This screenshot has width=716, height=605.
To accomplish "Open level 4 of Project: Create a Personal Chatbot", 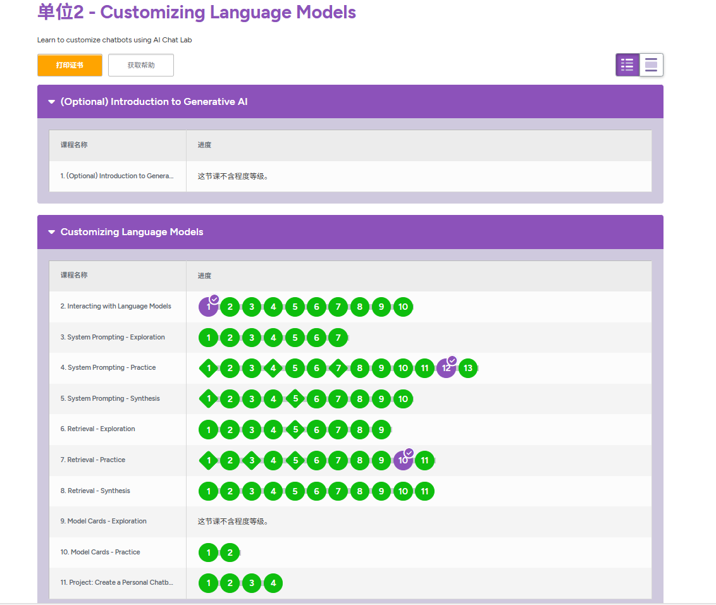I will [x=273, y=583].
